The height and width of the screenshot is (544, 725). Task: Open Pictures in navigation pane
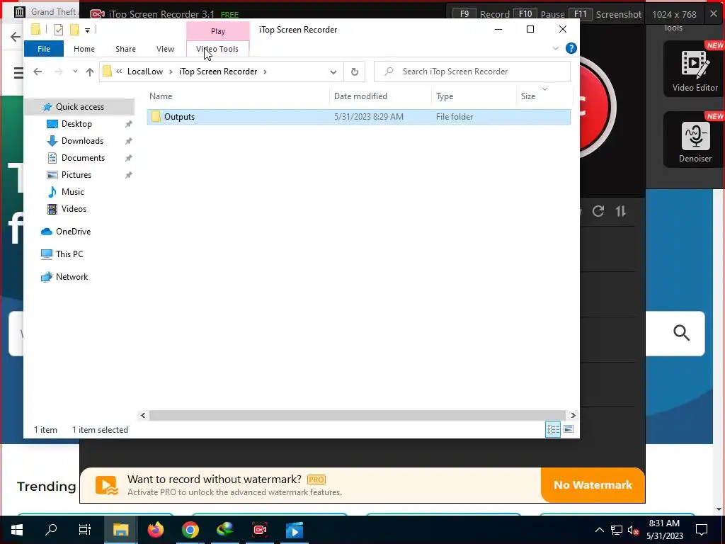[76, 175]
